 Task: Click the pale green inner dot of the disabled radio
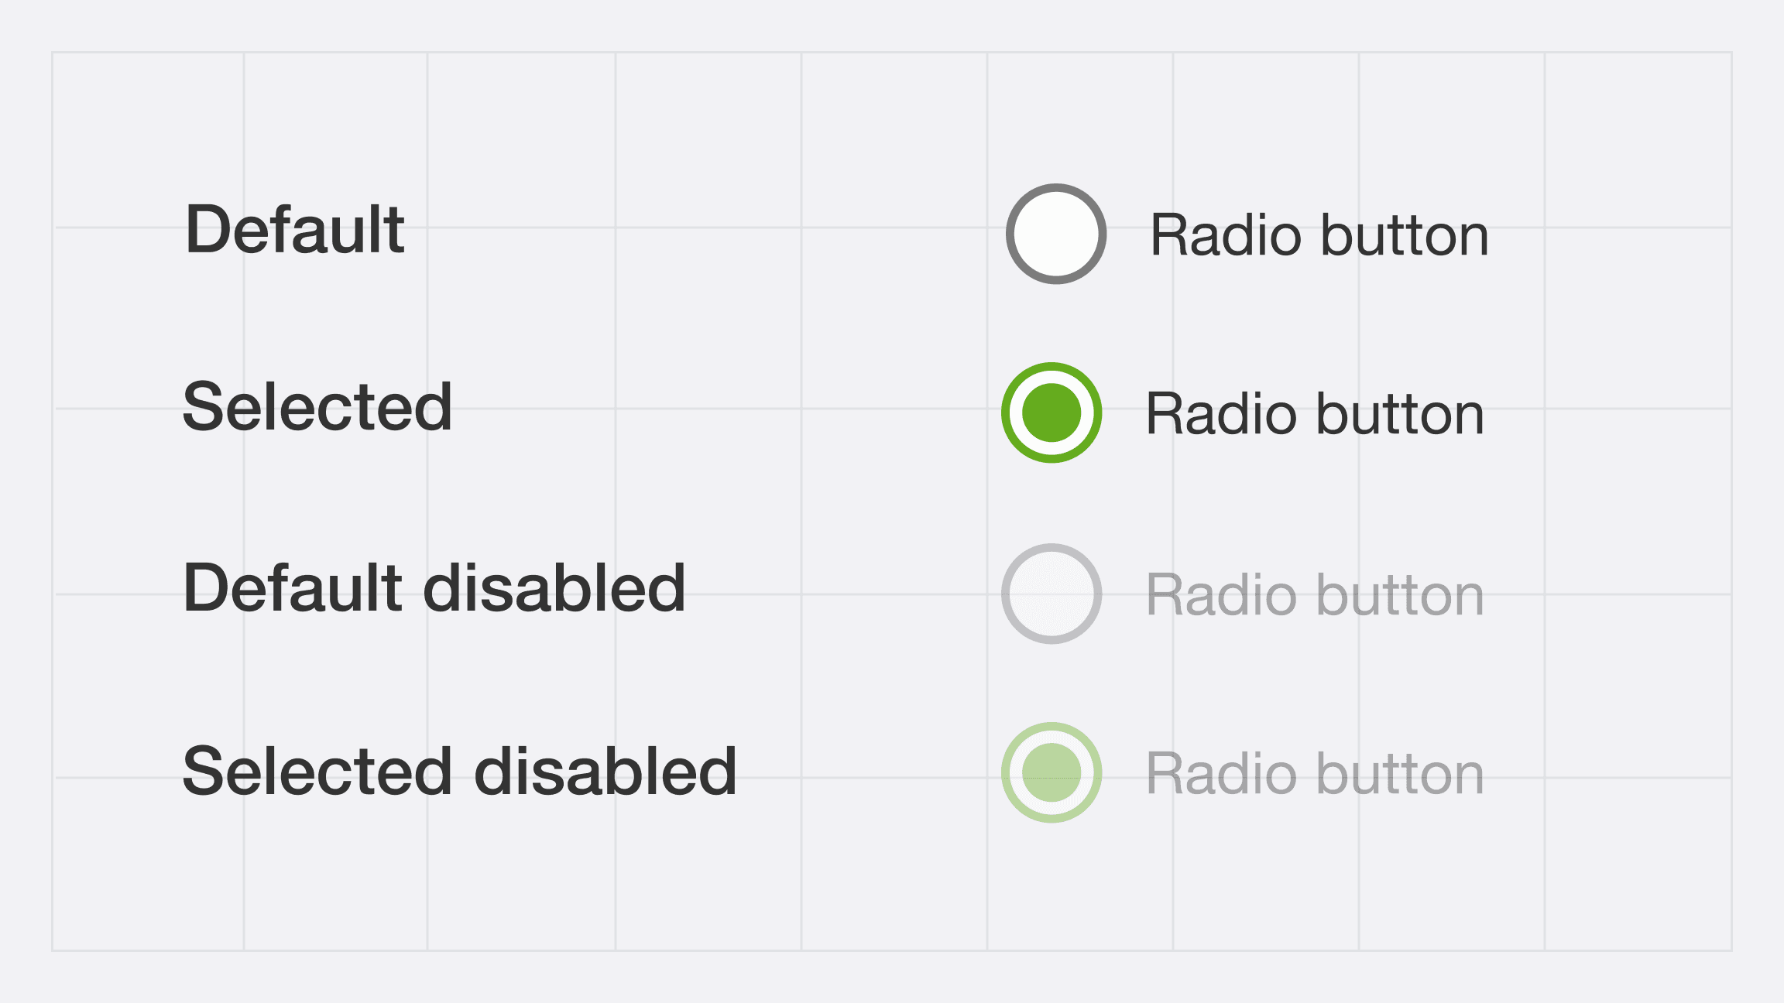click(x=1052, y=772)
